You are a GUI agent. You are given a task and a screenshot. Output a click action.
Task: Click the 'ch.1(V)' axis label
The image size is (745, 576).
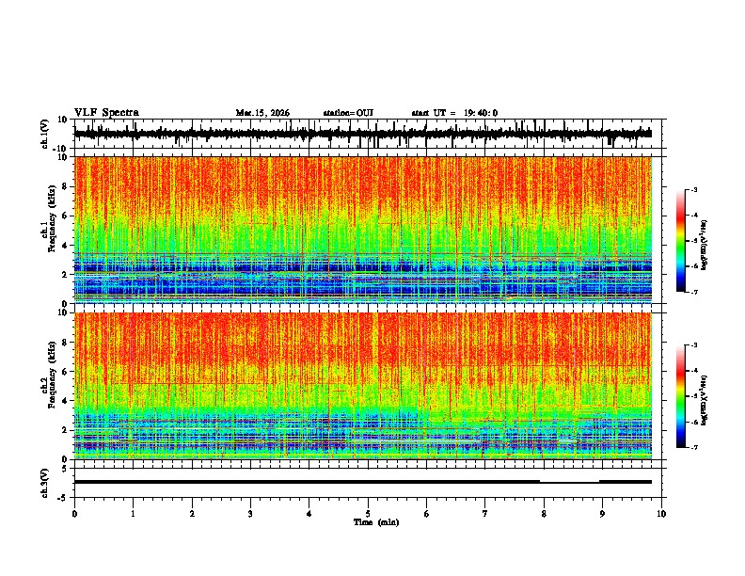click(45, 134)
